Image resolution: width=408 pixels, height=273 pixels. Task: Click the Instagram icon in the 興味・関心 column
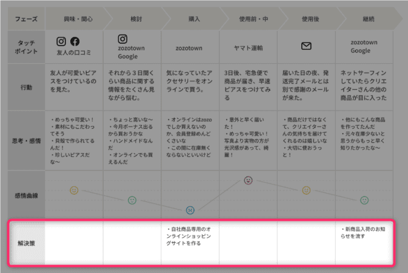tap(61, 42)
